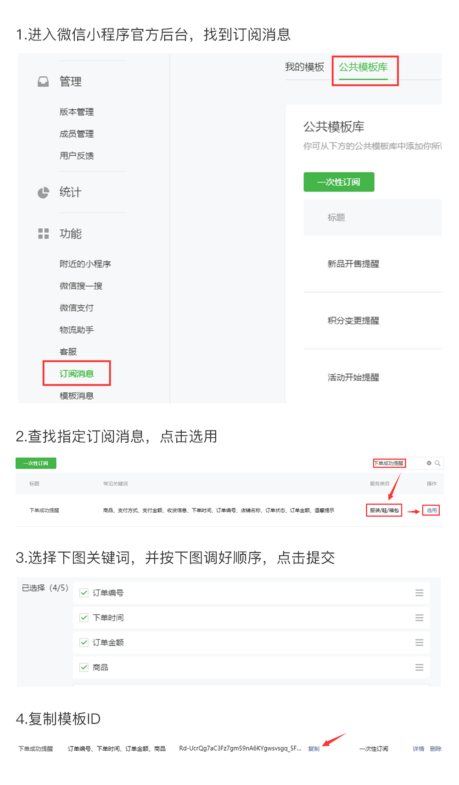Viewport: 459px width, 785px height.
Task: Switch to the 我的模板 tab
Action: click(304, 68)
